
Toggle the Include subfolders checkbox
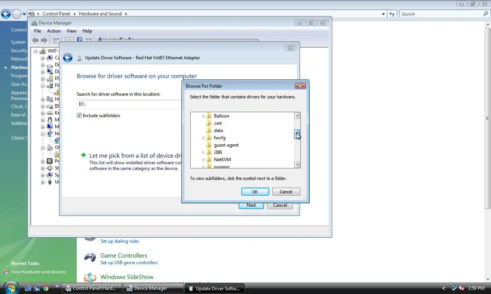click(79, 115)
